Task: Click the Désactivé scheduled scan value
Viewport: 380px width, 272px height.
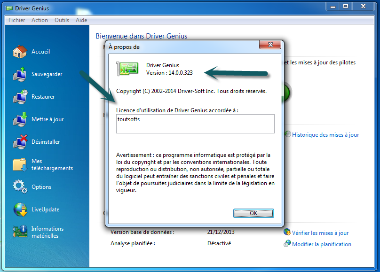Action: coord(219,243)
